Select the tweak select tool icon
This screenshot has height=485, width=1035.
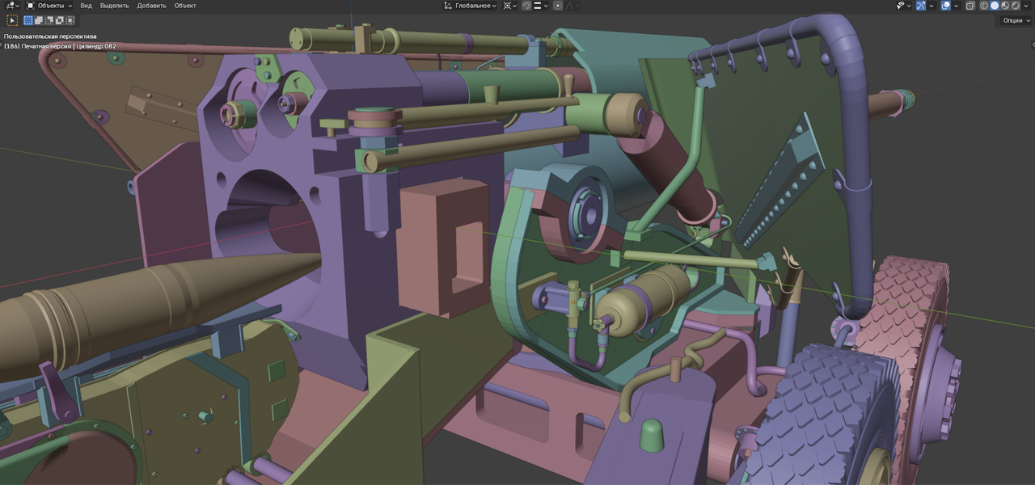[x=12, y=20]
